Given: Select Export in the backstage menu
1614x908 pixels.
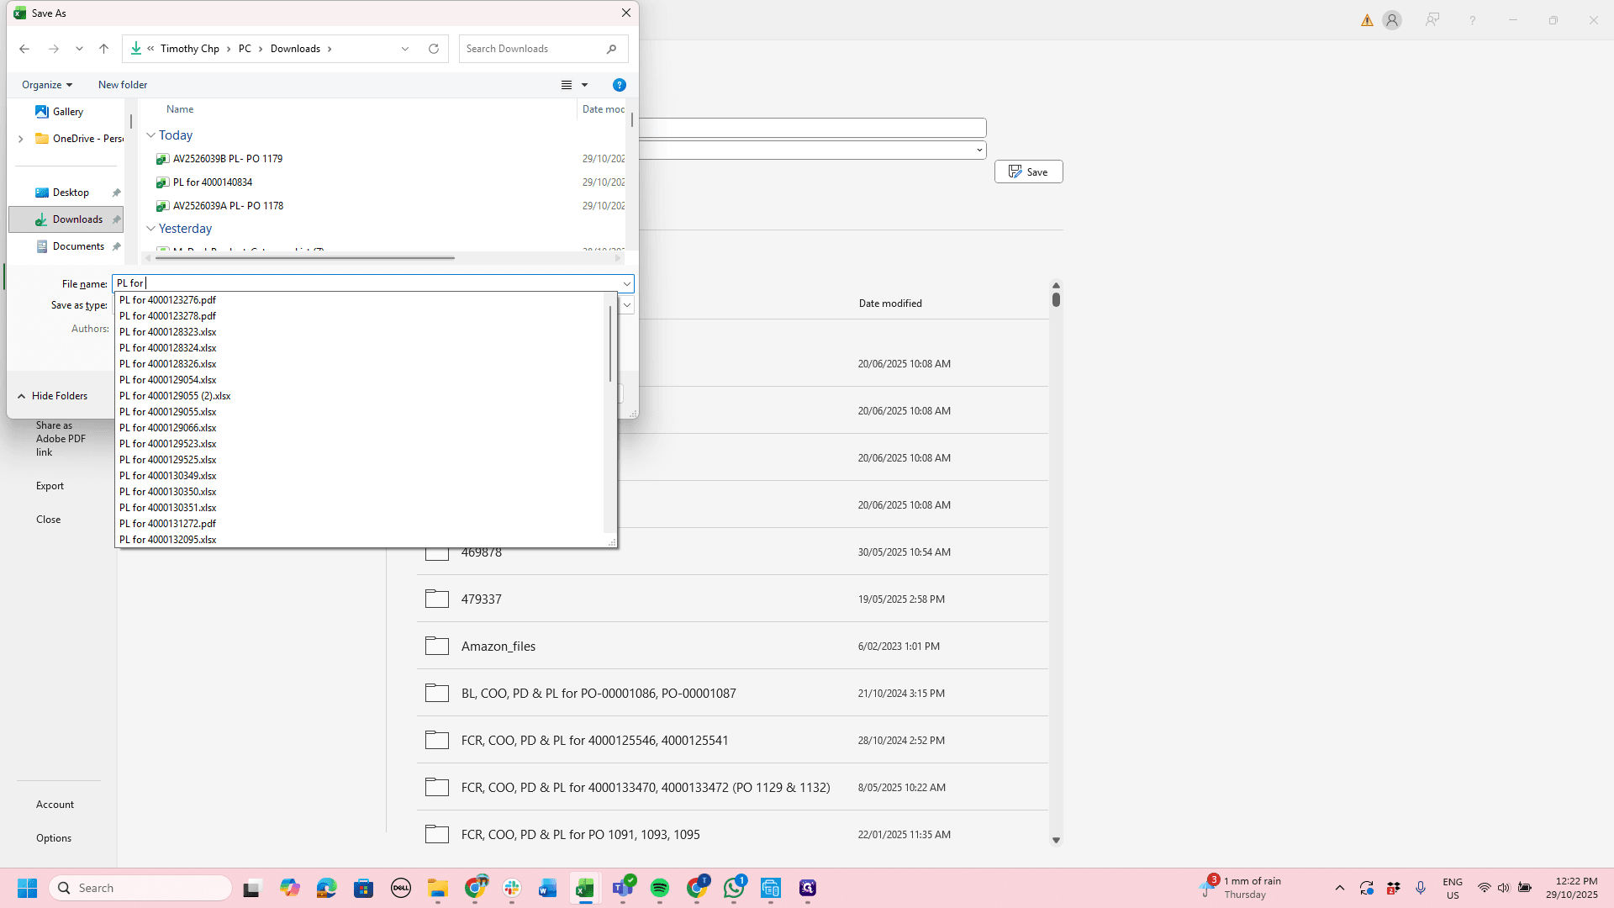Looking at the screenshot, I should 50,486.
